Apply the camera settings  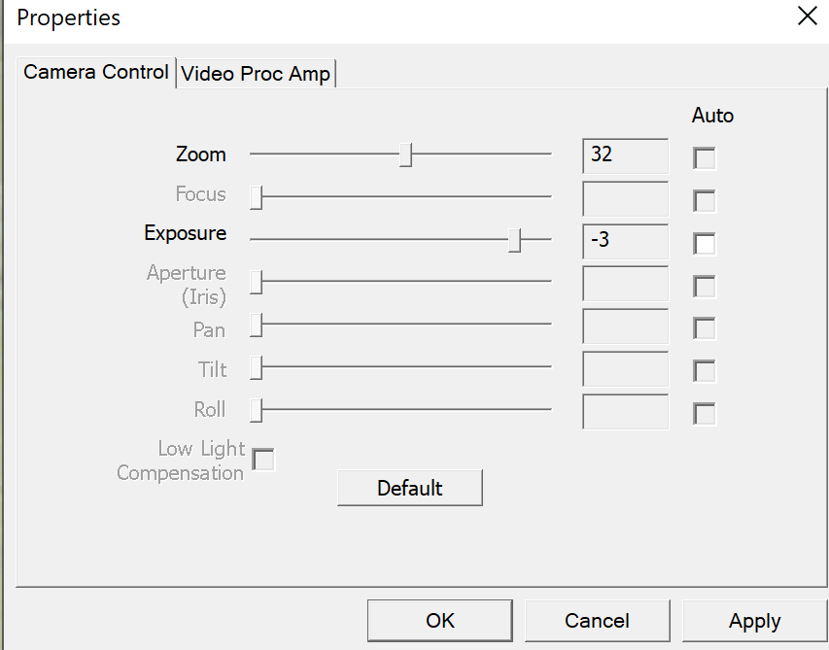click(754, 621)
